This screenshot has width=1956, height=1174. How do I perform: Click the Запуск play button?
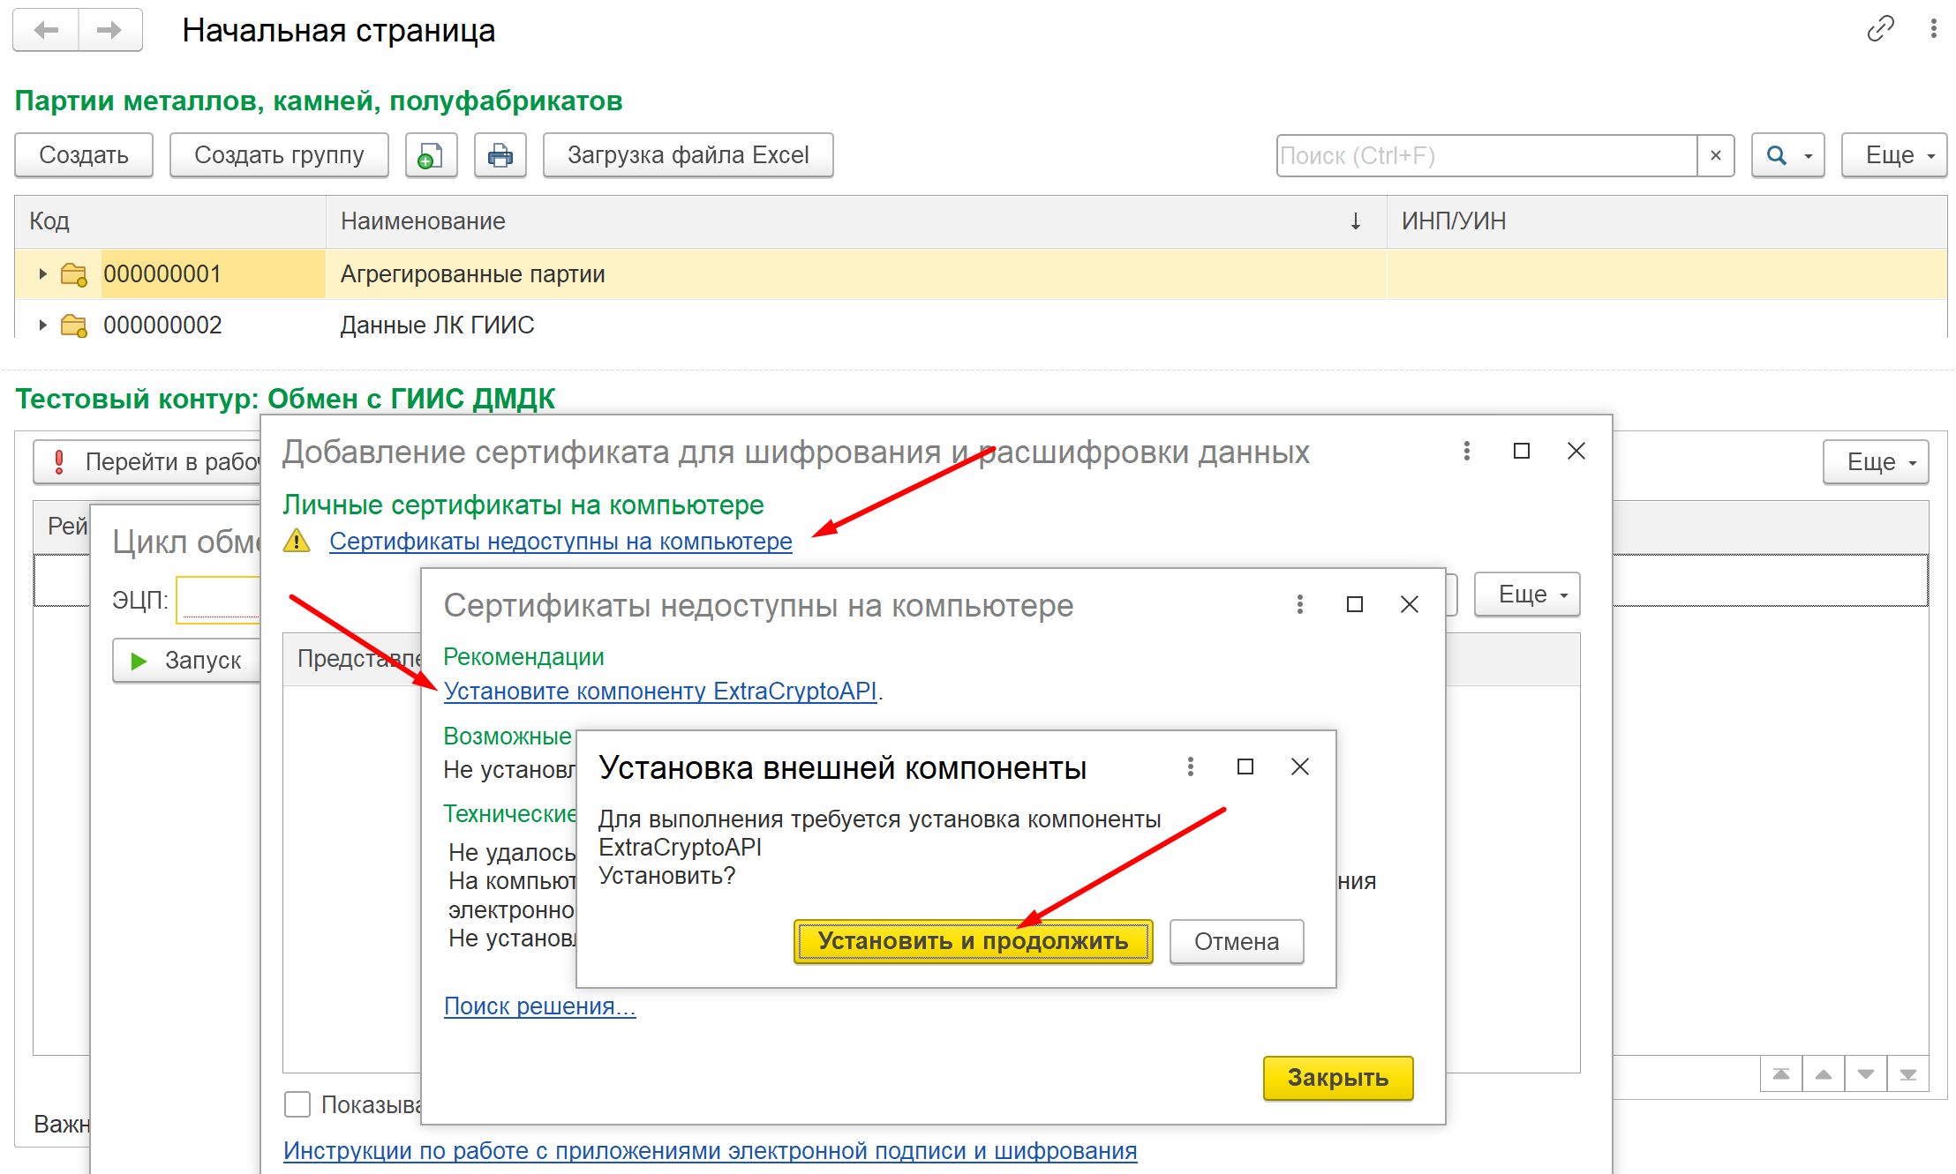tap(186, 661)
